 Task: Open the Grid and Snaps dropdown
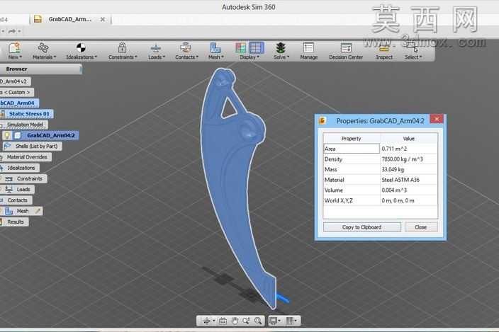coord(291,321)
